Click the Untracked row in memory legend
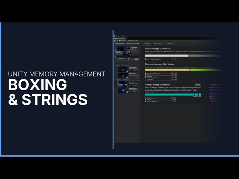 [x=161, y=79]
